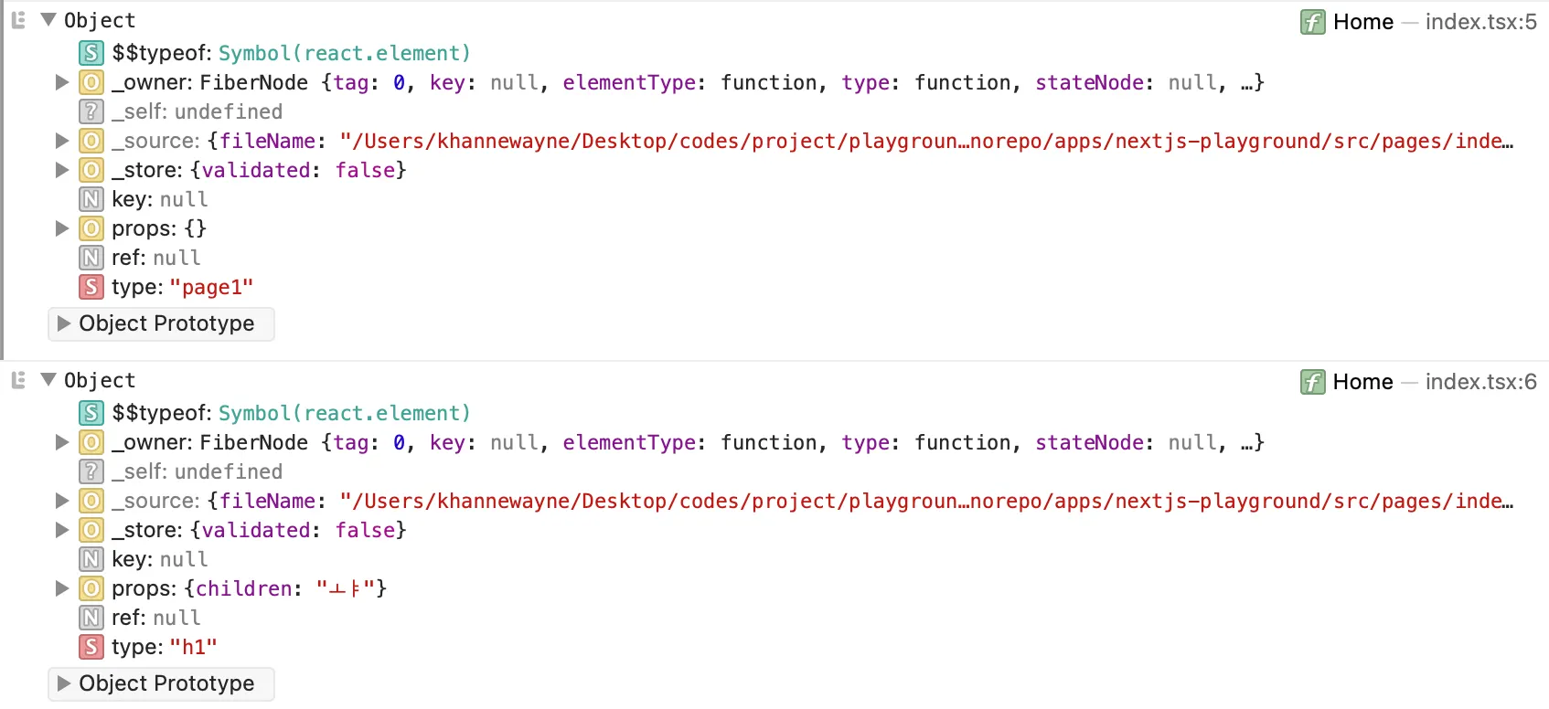Collapse the Object logged from index.tsx:6
This screenshot has width=1549, height=709.
pos(49,379)
